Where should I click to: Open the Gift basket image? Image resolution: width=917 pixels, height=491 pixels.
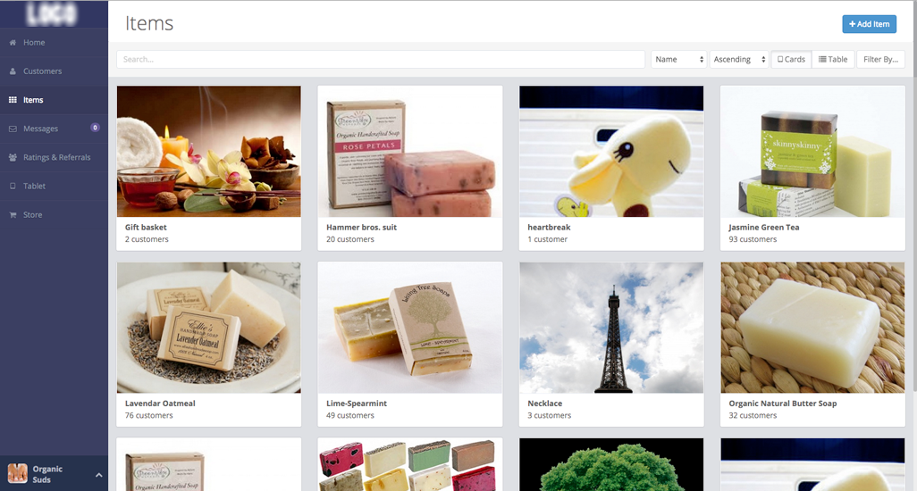(209, 151)
